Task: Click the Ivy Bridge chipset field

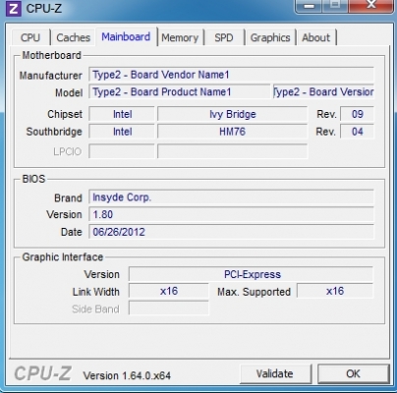Action: [x=233, y=114]
